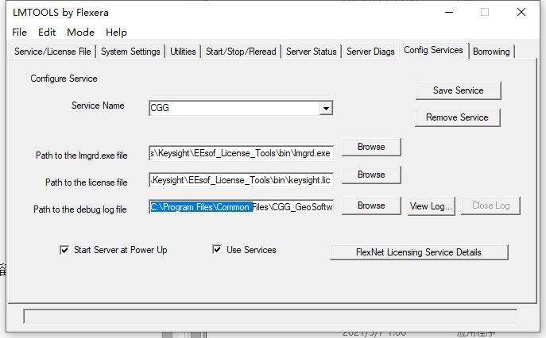Close the LMTOOLS window
Screen dimensions: 546x338
[521, 12]
